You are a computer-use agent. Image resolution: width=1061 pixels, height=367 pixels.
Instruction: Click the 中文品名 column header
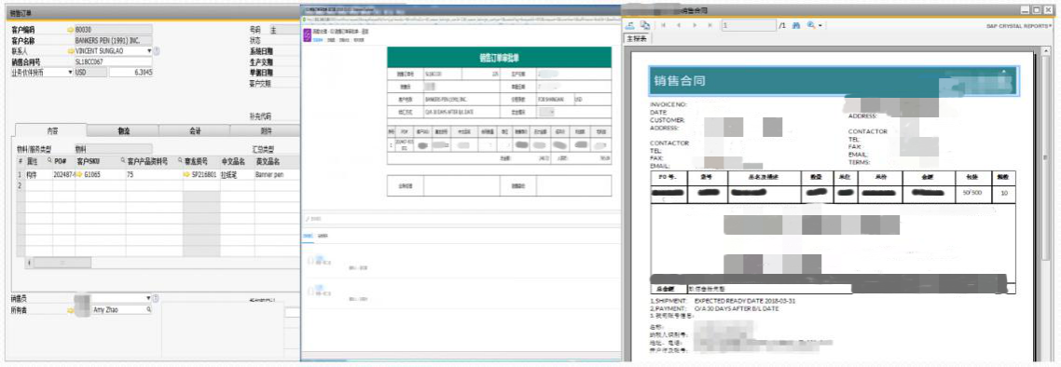[237, 162]
